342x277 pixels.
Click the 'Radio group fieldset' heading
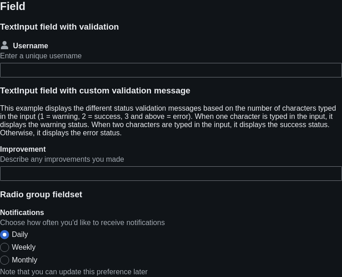(41, 195)
